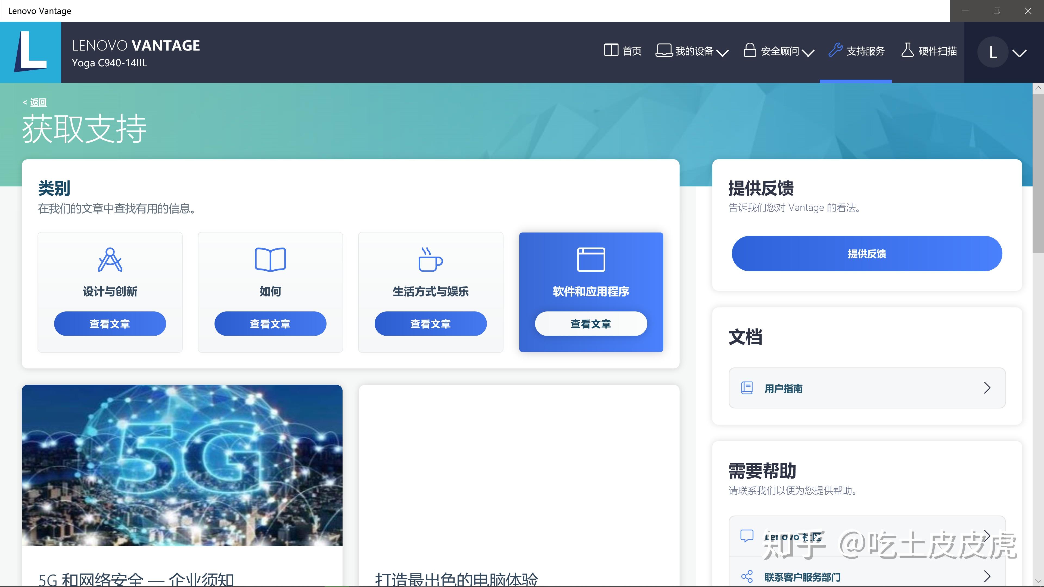Click the user guide document icon
Screen dimensions: 1044x587
[747, 388]
